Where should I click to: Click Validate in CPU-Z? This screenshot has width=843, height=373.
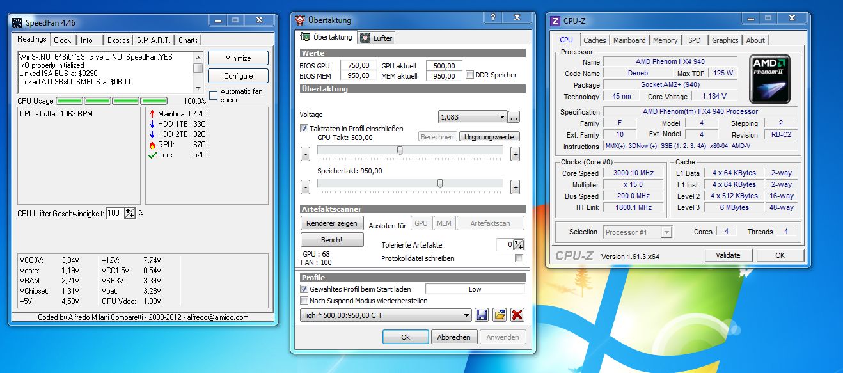pos(728,255)
